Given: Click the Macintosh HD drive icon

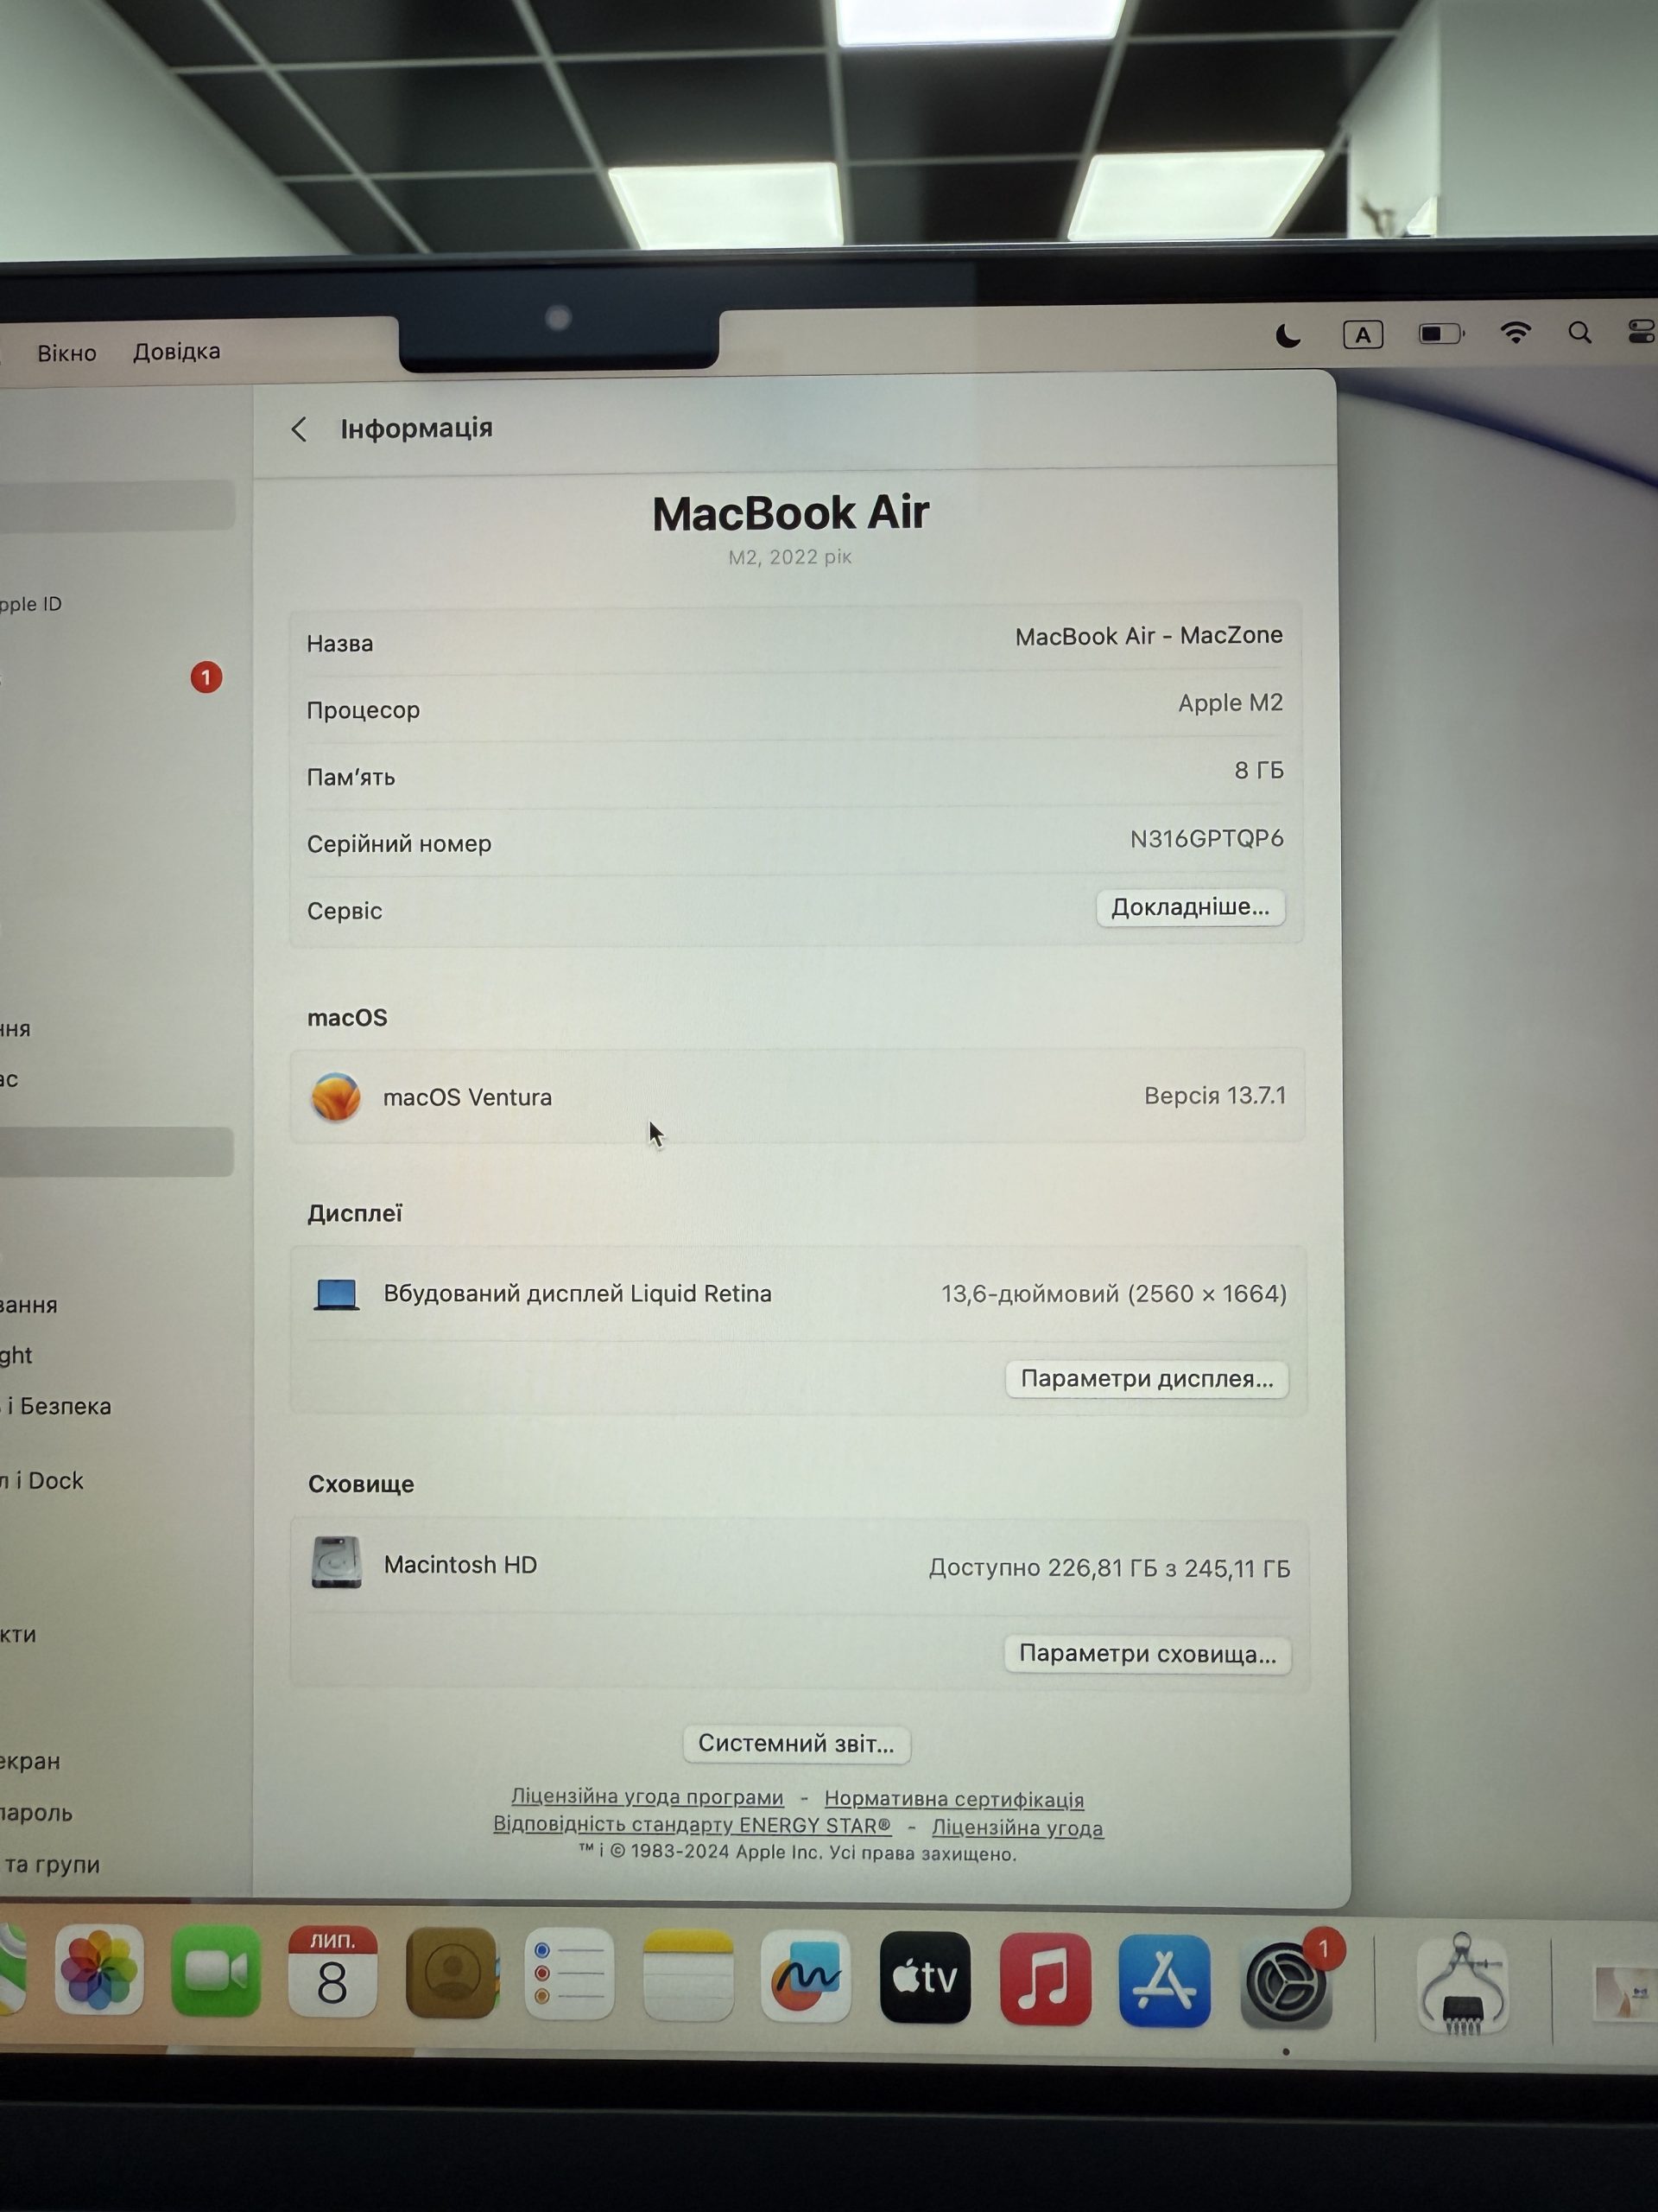Looking at the screenshot, I should pos(336,1563).
